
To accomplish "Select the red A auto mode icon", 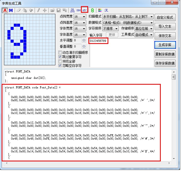I will (5, 10).
